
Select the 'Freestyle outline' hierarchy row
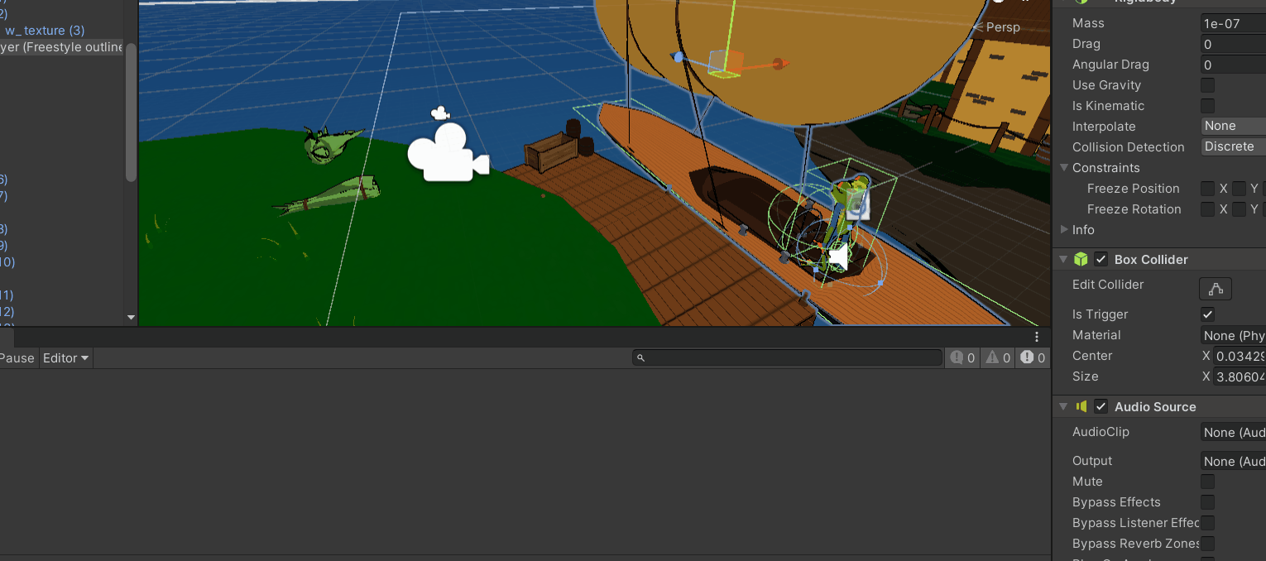tap(62, 47)
